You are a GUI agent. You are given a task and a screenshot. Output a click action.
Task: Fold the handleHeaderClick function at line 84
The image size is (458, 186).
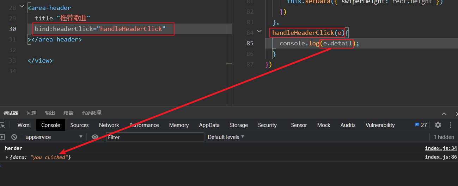259,32
